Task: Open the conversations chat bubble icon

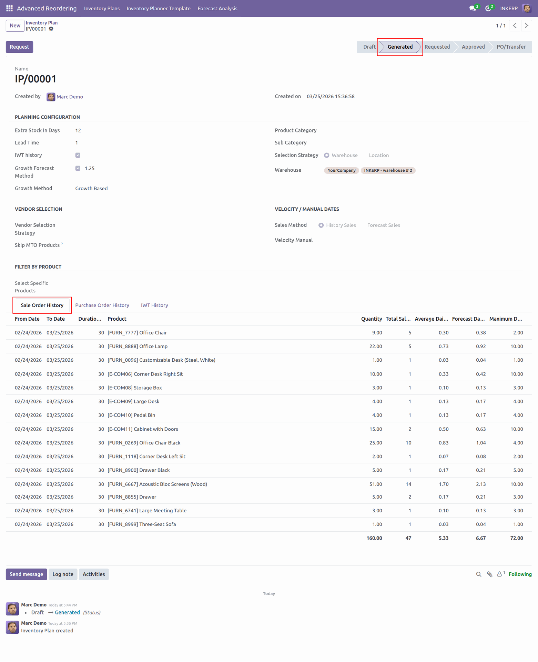Action: pos(473,8)
